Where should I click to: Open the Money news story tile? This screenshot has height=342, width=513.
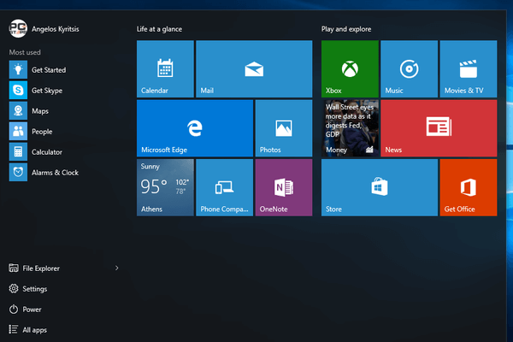[350, 128]
